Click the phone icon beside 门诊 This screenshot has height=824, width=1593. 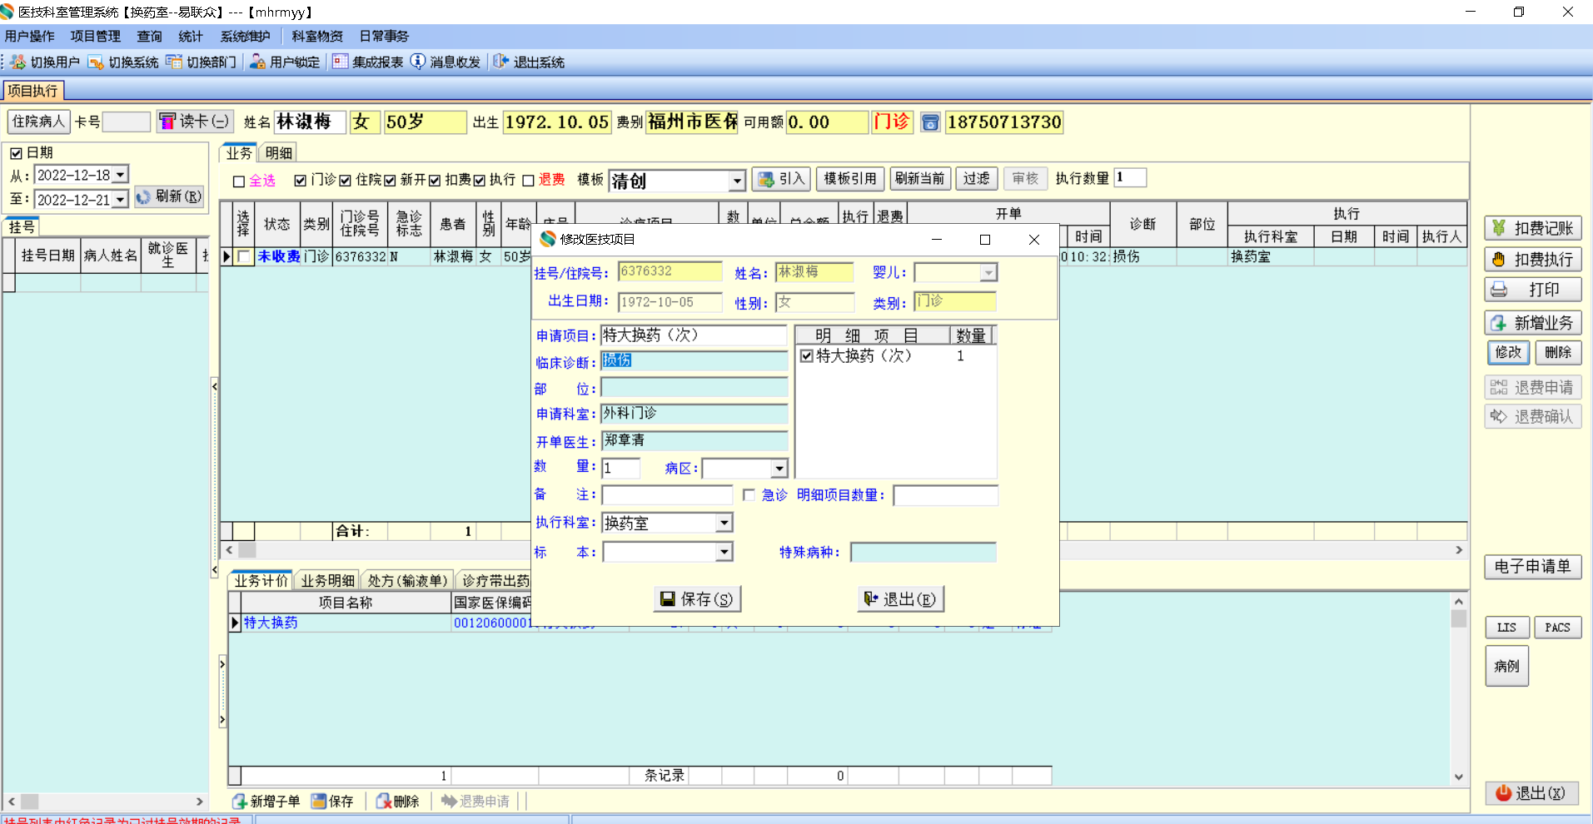pos(930,122)
